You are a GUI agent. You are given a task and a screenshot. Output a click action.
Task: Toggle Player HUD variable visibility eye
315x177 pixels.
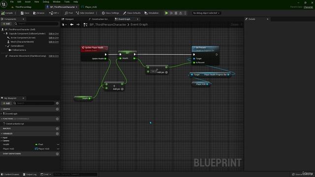coord(58,149)
